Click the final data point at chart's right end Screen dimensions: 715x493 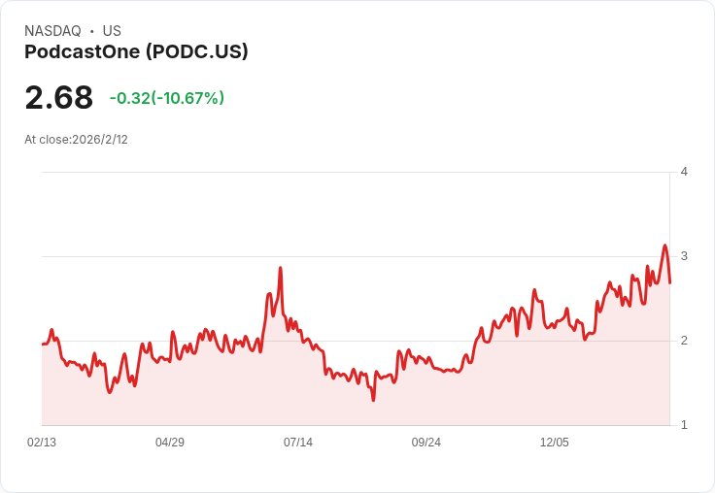click(670, 283)
